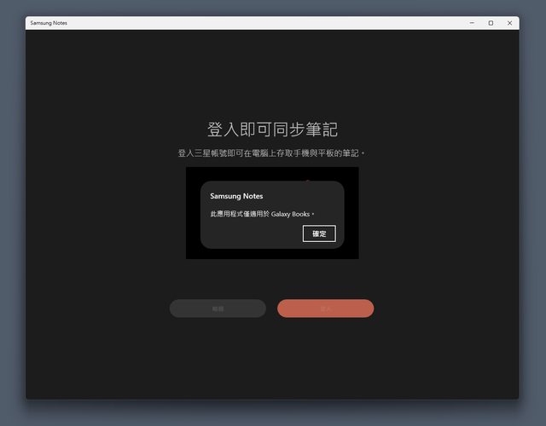
Task: Click the gray 略過 skip button
Action: point(218,308)
